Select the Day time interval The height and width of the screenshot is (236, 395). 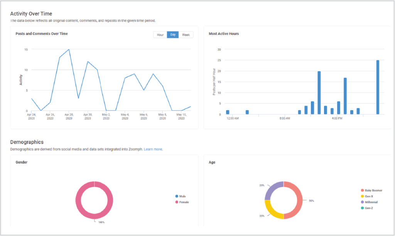173,35
